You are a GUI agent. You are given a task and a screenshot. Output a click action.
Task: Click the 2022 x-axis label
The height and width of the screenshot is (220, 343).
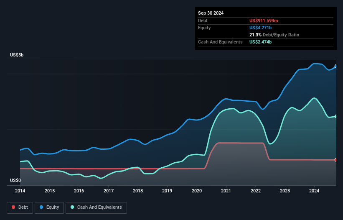[x=256, y=191]
